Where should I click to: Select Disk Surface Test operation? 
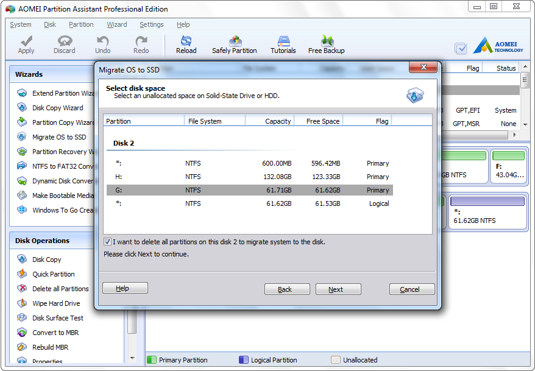click(x=50, y=318)
